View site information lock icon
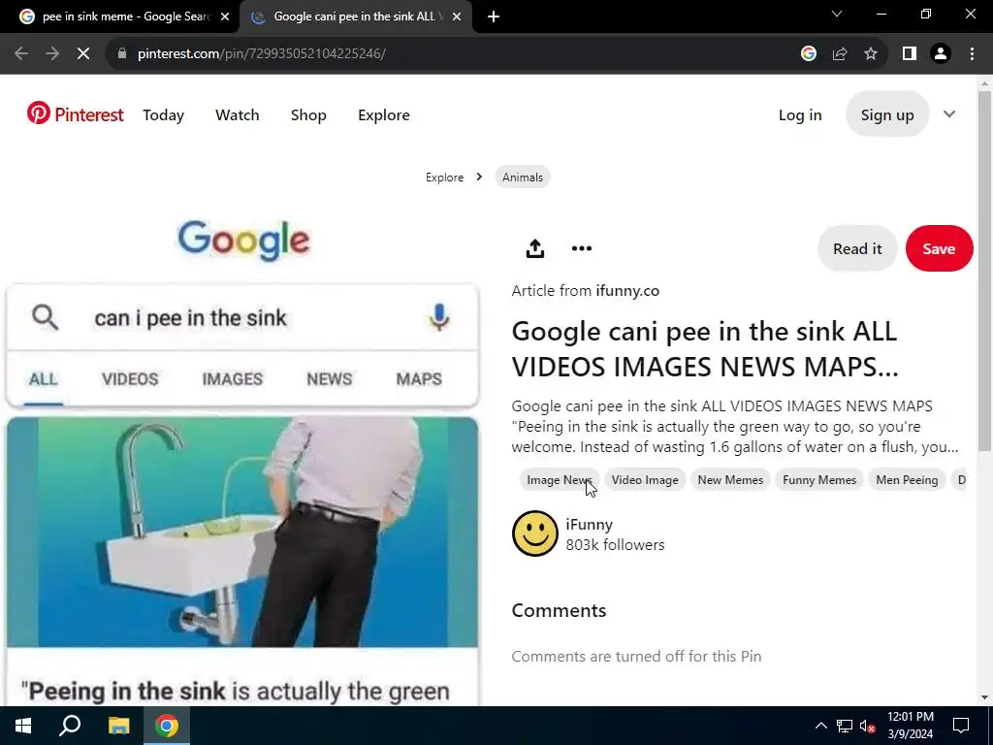The height and width of the screenshot is (745, 993). tap(122, 54)
